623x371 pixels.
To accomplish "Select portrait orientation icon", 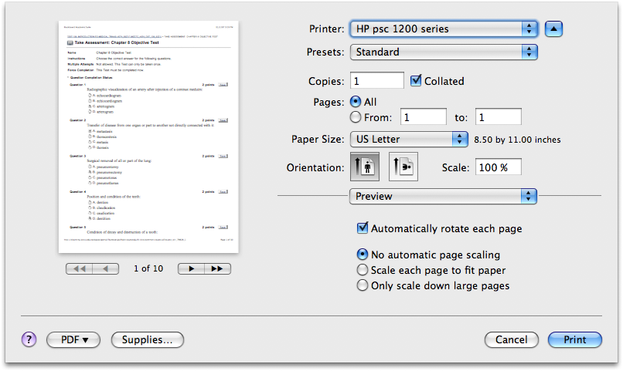I will click(364, 167).
